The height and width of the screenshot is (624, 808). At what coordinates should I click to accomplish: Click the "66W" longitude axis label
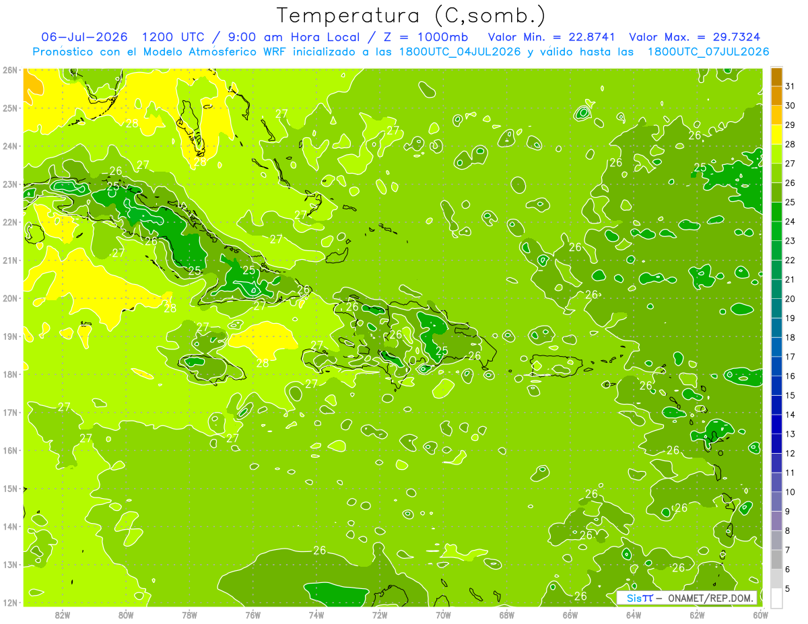click(x=570, y=615)
